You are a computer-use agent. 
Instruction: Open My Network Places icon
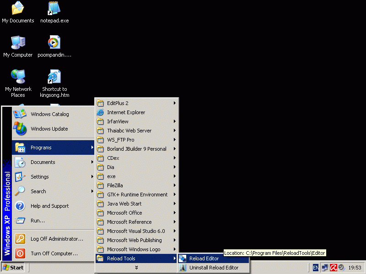18,77
